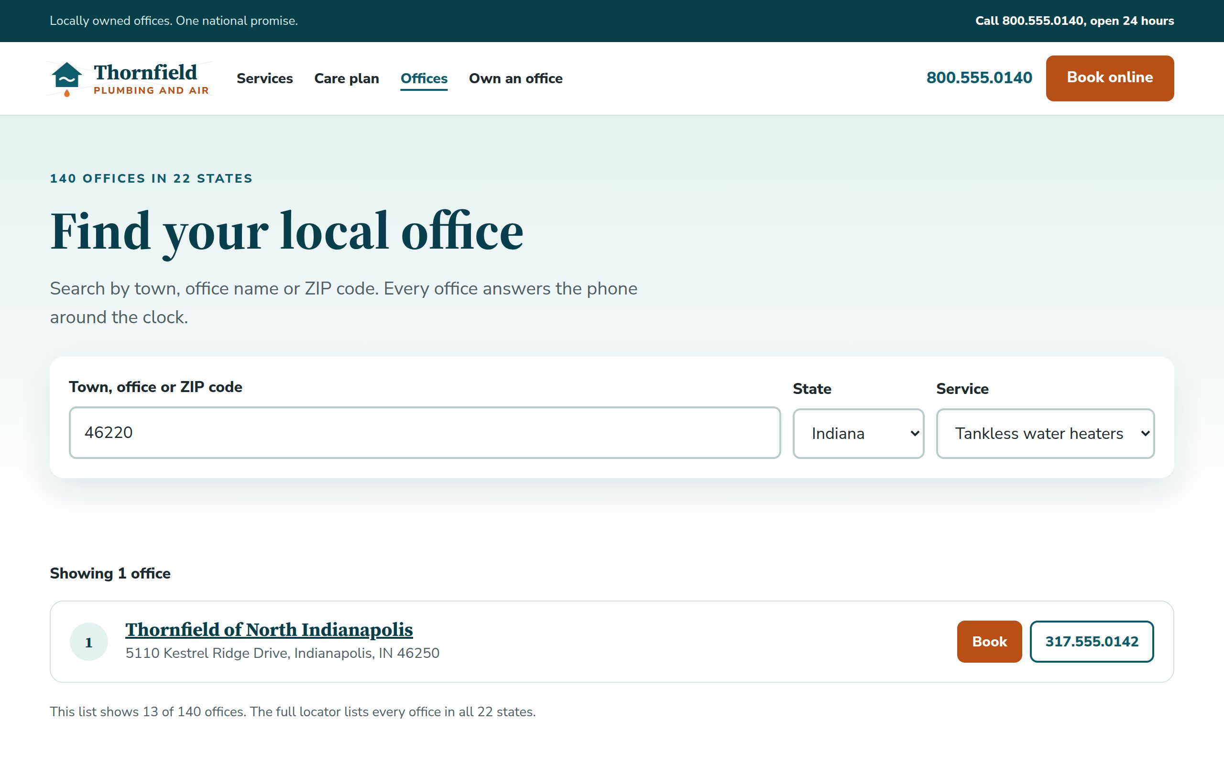Click the Thornfield wordmark text

coord(145,72)
